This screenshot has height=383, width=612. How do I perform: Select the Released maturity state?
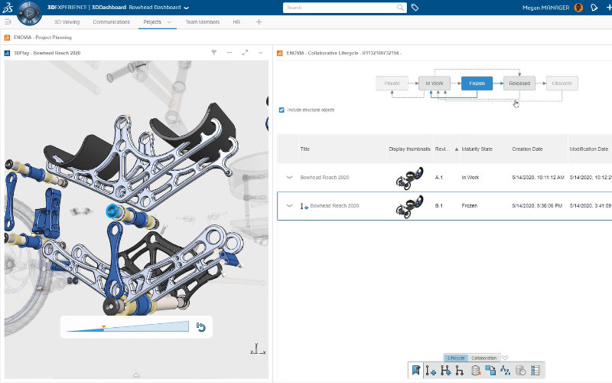pos(519,83)
